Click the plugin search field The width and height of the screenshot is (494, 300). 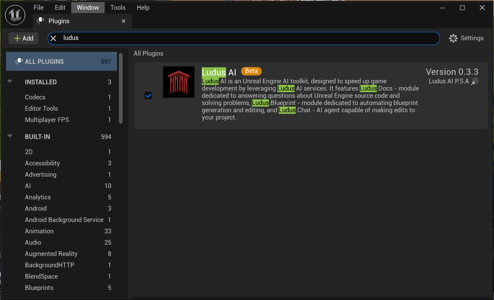coord(244,38)
